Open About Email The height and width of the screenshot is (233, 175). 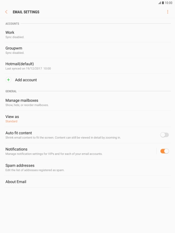pos(88,181)
